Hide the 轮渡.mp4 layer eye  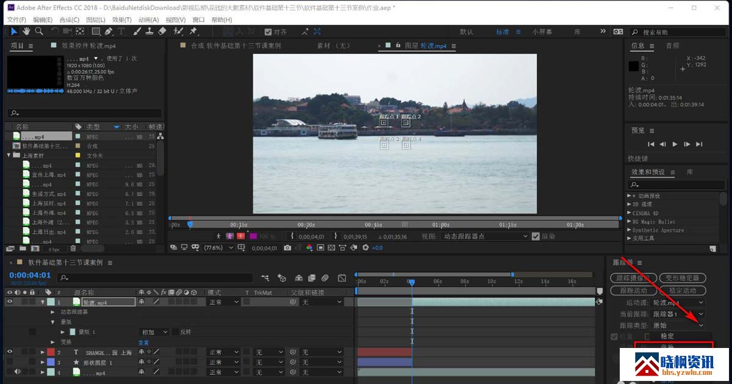click(10, 302)
